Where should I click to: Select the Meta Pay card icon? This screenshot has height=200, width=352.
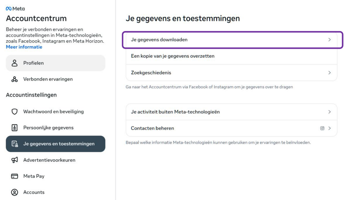click(x=14, y=176)
